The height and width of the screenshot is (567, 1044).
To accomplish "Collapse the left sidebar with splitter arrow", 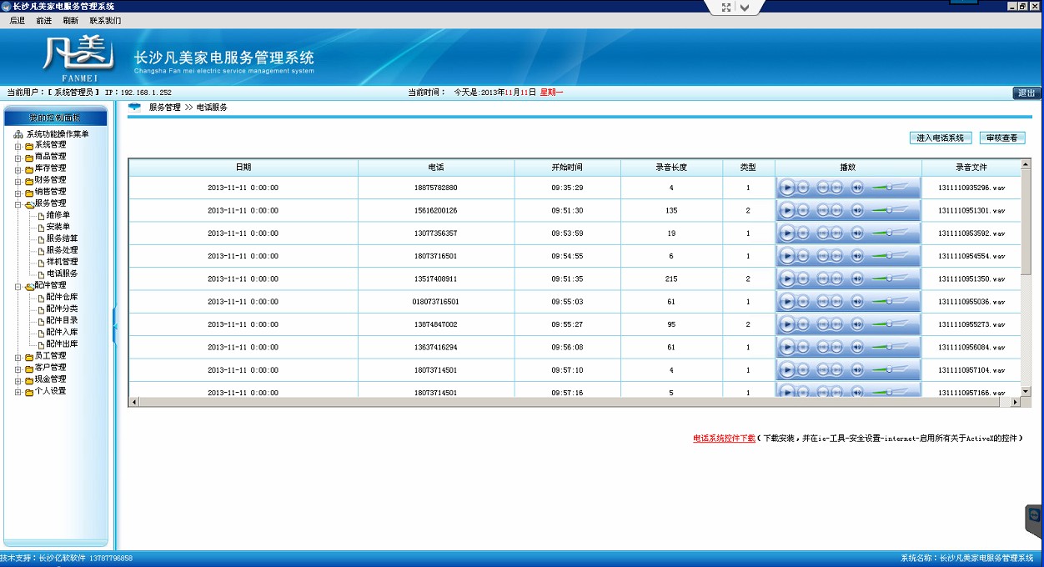I will pos(115,327).
